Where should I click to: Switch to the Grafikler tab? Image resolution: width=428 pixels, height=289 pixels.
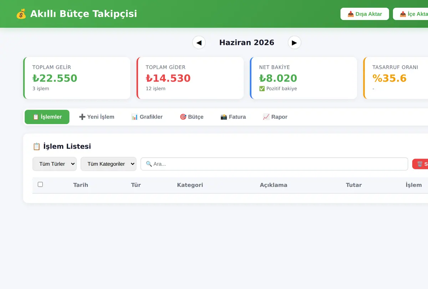pyautogui.click(x=147, y=117)
